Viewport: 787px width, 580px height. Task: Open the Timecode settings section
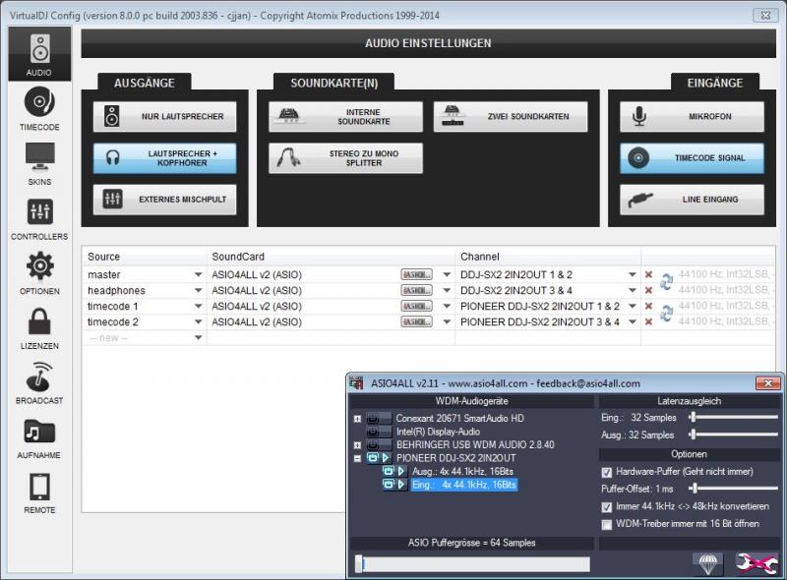(39, 109)
